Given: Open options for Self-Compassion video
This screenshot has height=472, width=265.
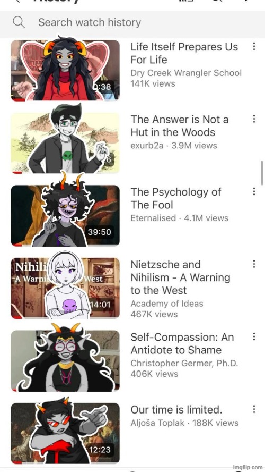Looking at the screenshot, I should (254, 336).
